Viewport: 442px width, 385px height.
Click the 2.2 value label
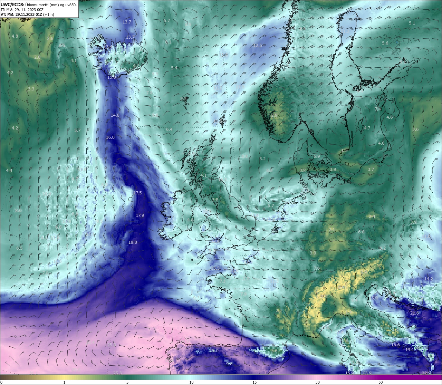coord(279,311)
